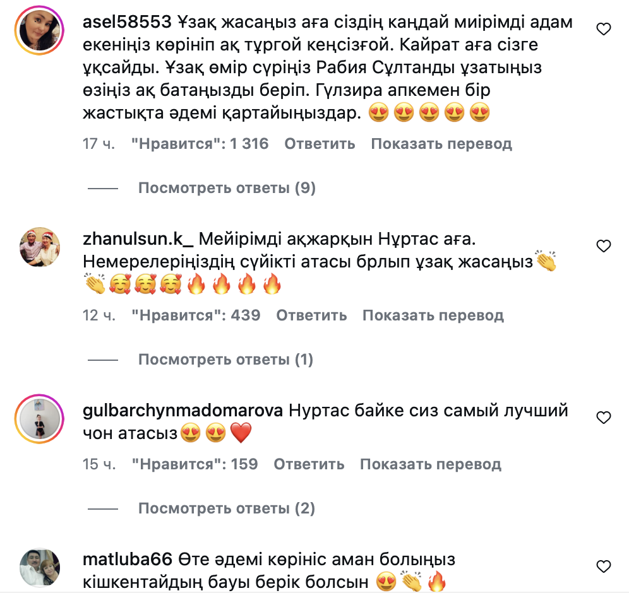Like zhanulsun.k_'s comment with heart icon
629x598 pixels.
pos(604,245)
